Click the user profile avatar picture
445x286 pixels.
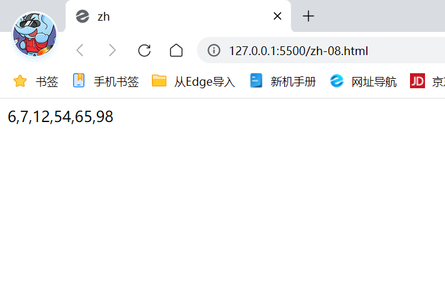coord(34,34)
